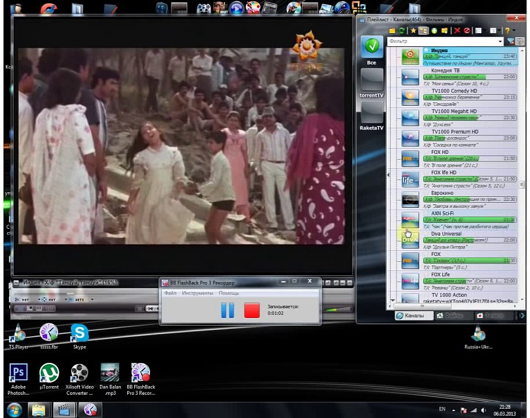Open Xilisoft Video Converter desktop shortcut
The height and width of the screenshot is (418, 530).
point(80,379)
